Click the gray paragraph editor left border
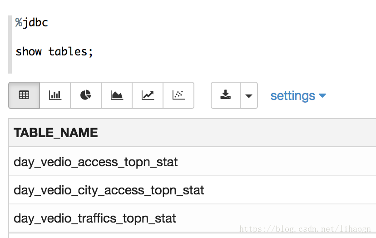The image size is (376, 238). coord(10,45)
